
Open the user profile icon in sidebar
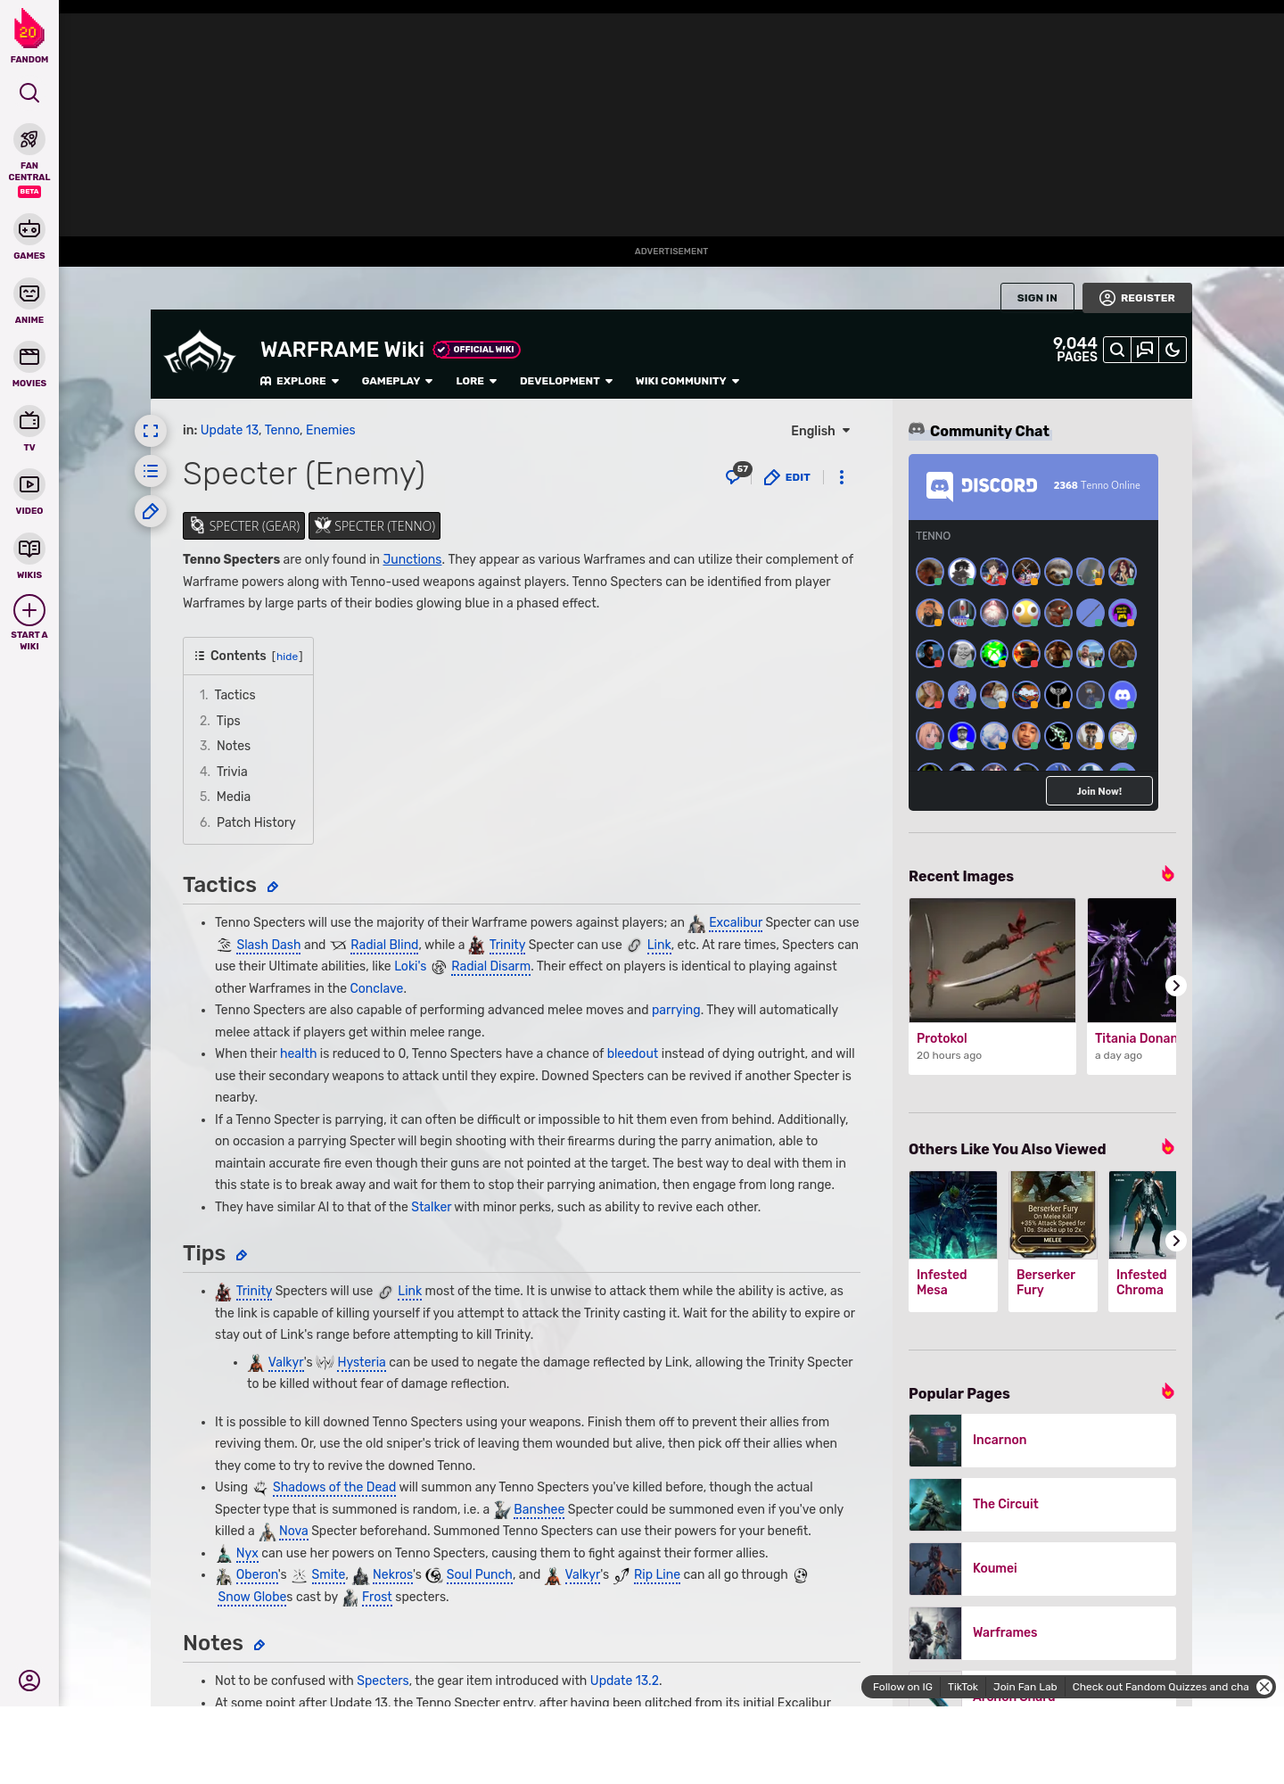pyautogui.click(x=29, y=1681)
